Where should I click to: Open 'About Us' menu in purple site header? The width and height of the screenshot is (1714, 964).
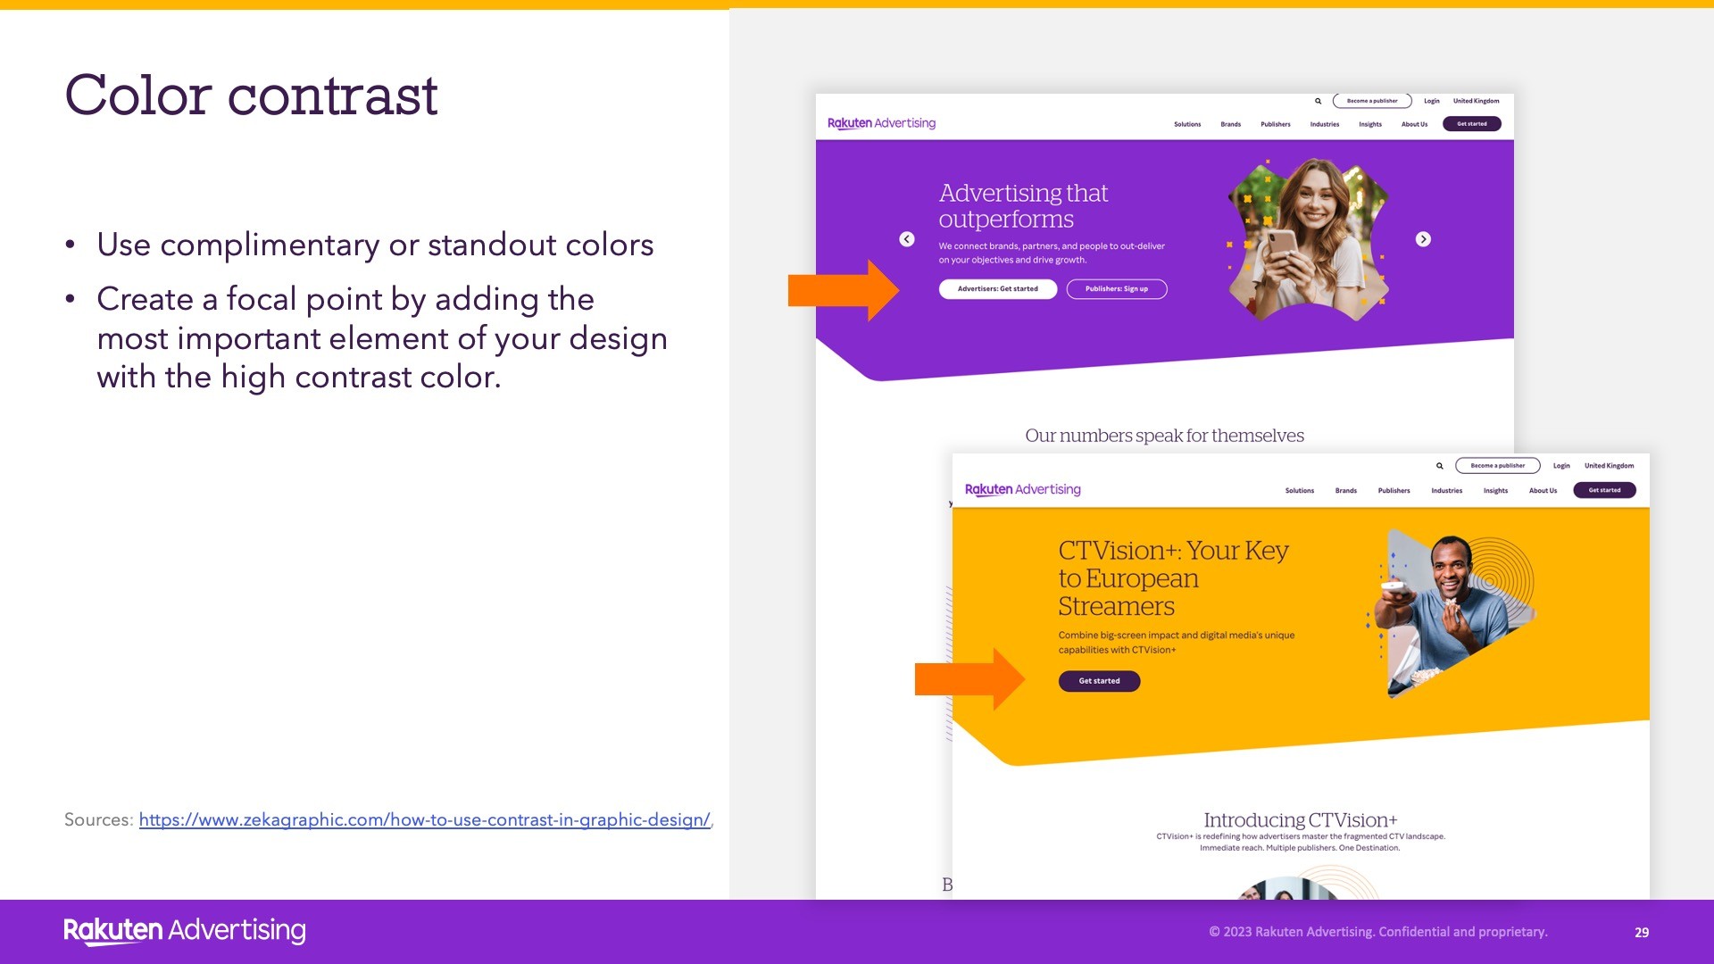(1414, 124)
